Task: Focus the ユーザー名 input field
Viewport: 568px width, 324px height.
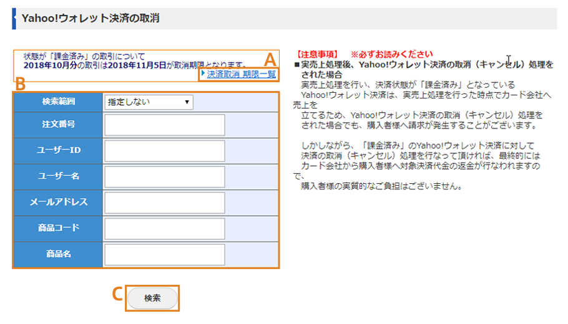Action: [165, 177]
